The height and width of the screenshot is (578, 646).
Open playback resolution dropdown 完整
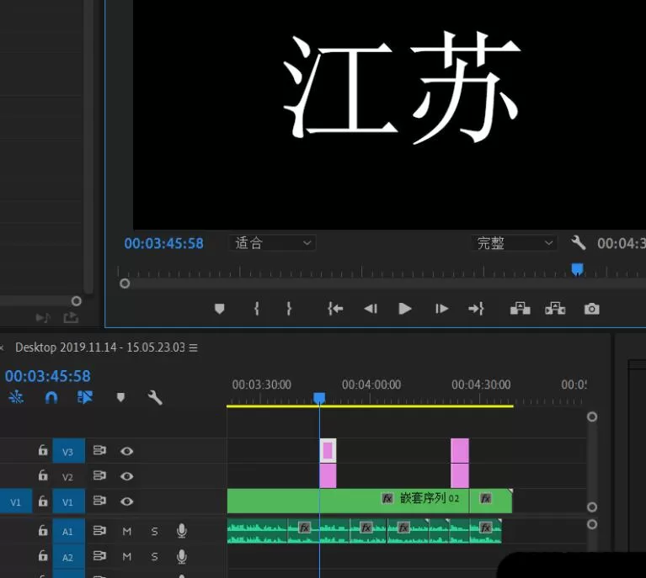[514, 243]
